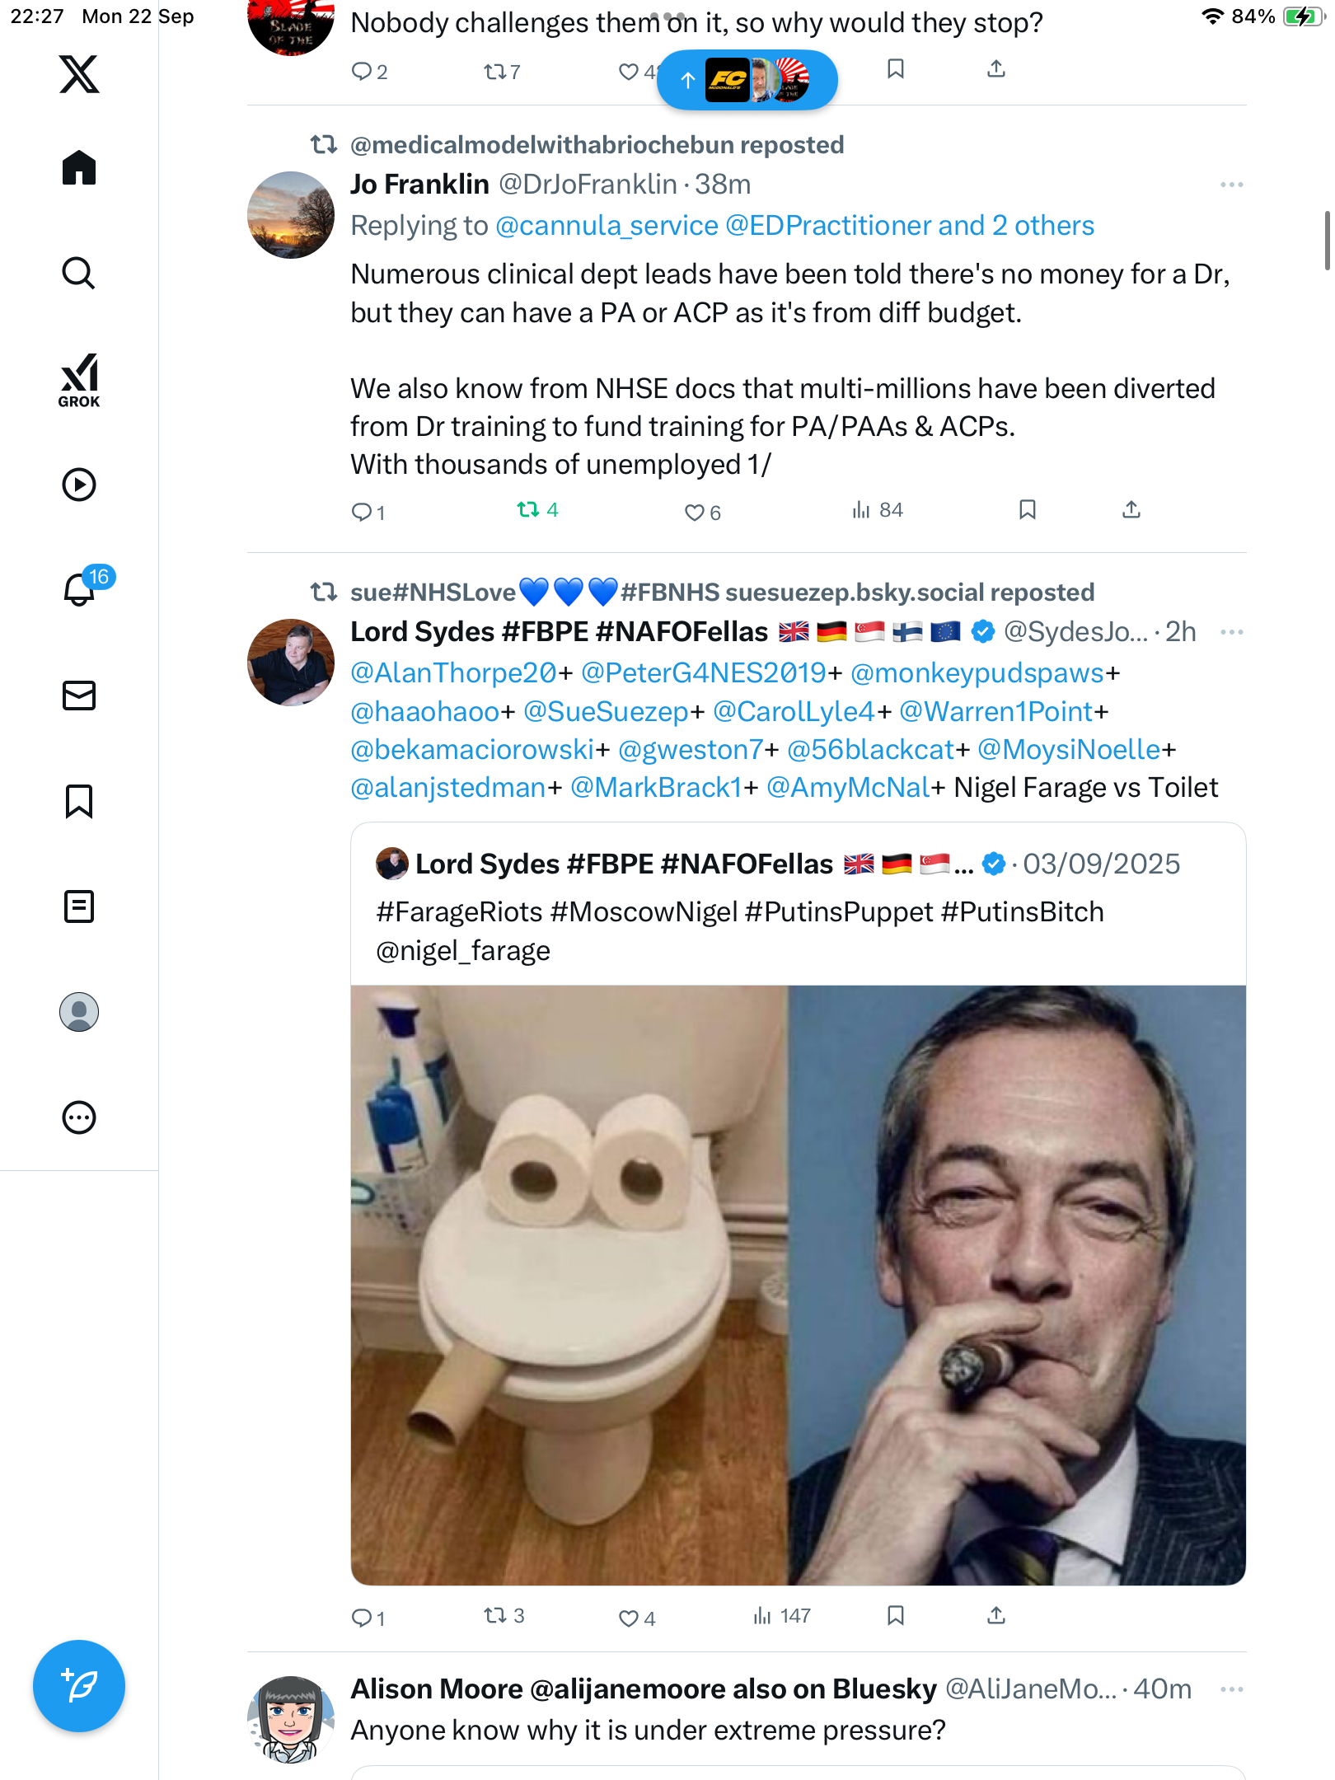Image resolution: width=1335 pixels, height=1780 pixels.
Task: Open the @nigel_farage mention link
Action: [x=463, y=951]
